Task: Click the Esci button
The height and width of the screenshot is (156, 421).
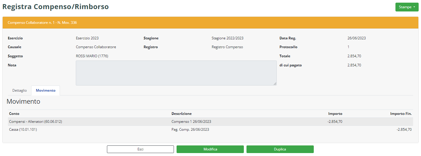Action: pyautogui.click(x=140, y=149)
